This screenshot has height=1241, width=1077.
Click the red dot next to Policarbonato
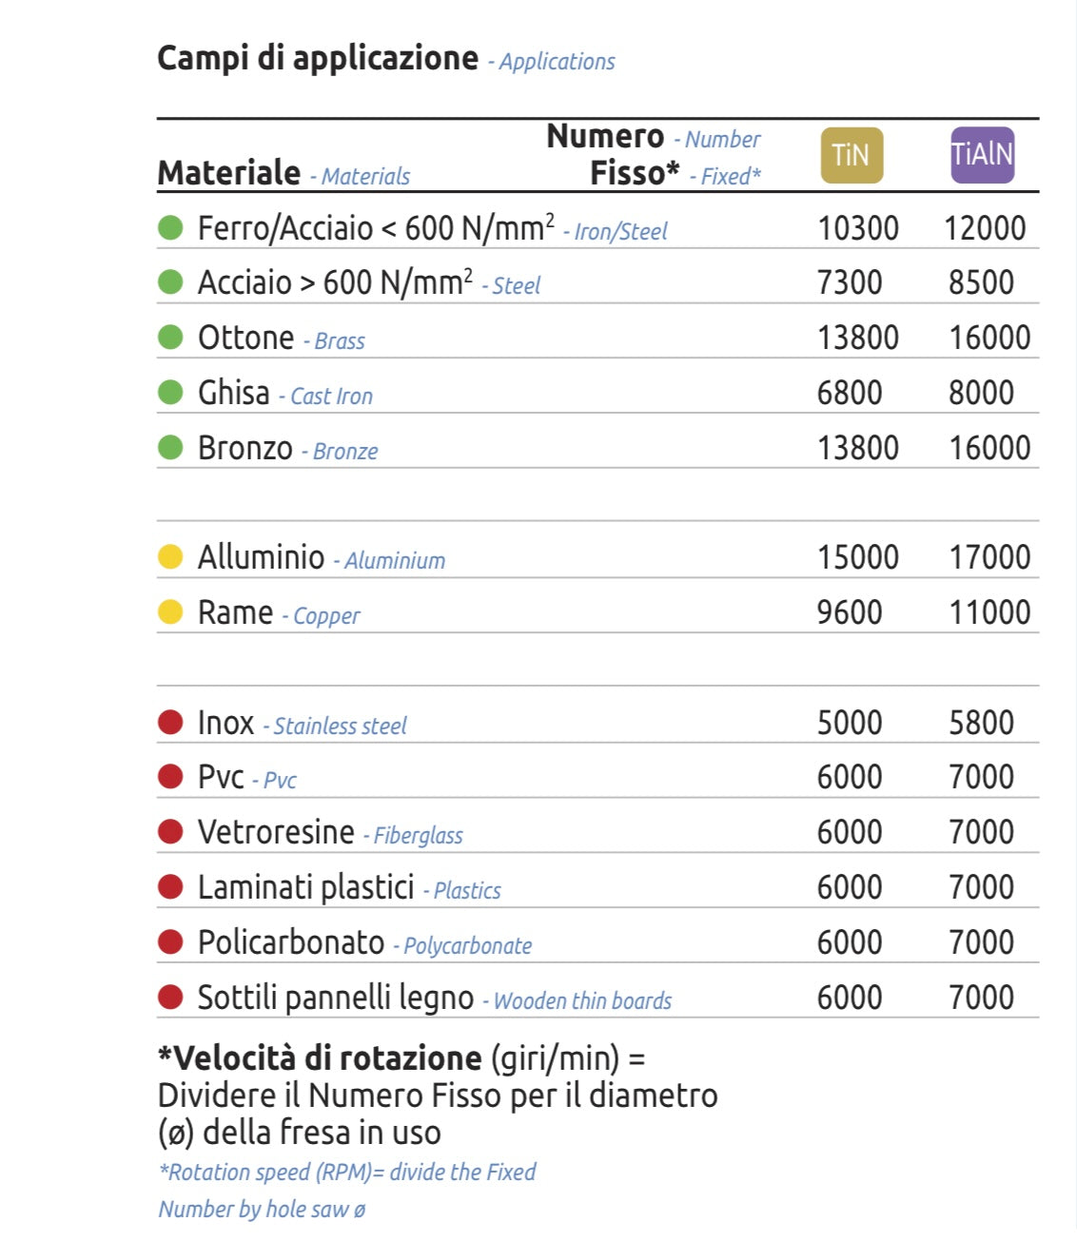pos(170,942)
